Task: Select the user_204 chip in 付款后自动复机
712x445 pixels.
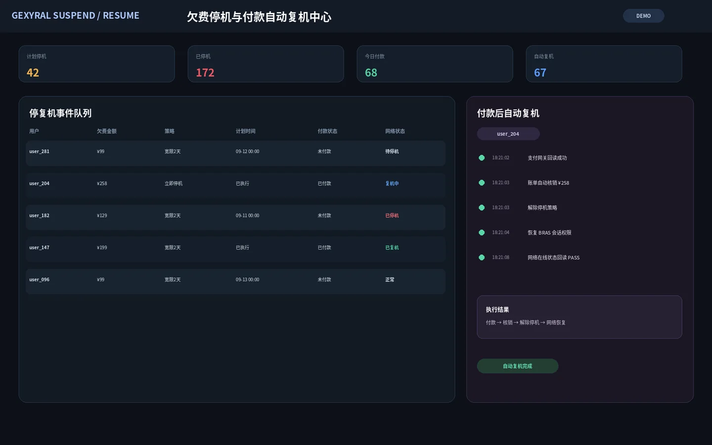Action: tap(508, 134)
